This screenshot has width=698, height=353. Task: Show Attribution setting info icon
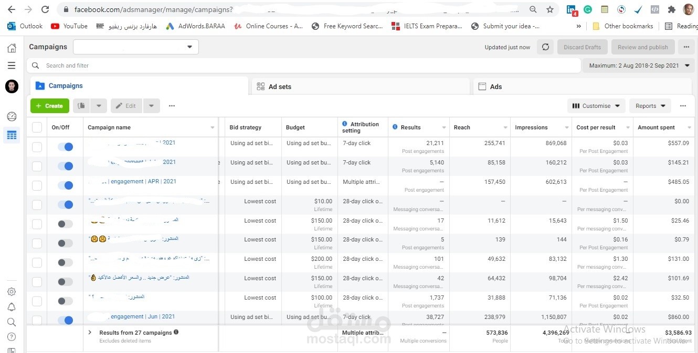click(345, 124)
